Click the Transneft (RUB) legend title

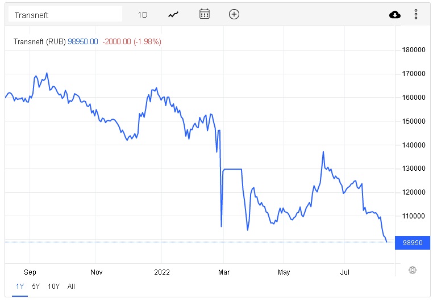(x=39, y=41)
